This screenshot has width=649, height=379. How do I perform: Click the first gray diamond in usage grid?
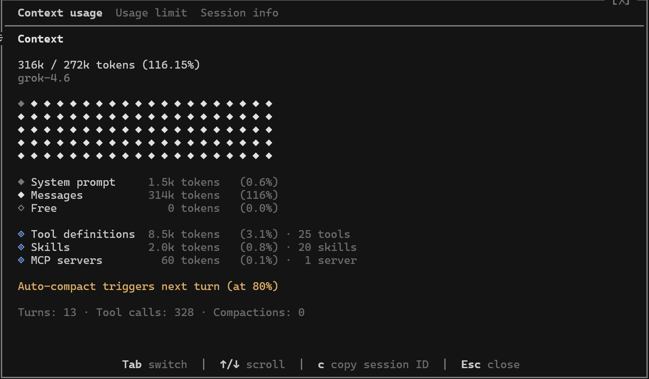coord(21,104)
